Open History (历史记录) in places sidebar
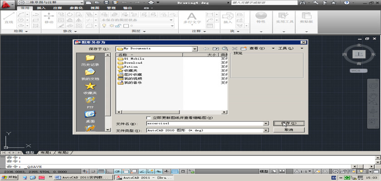Image resolution: width=381 pixels, height=181 pixels. [90, 60]
